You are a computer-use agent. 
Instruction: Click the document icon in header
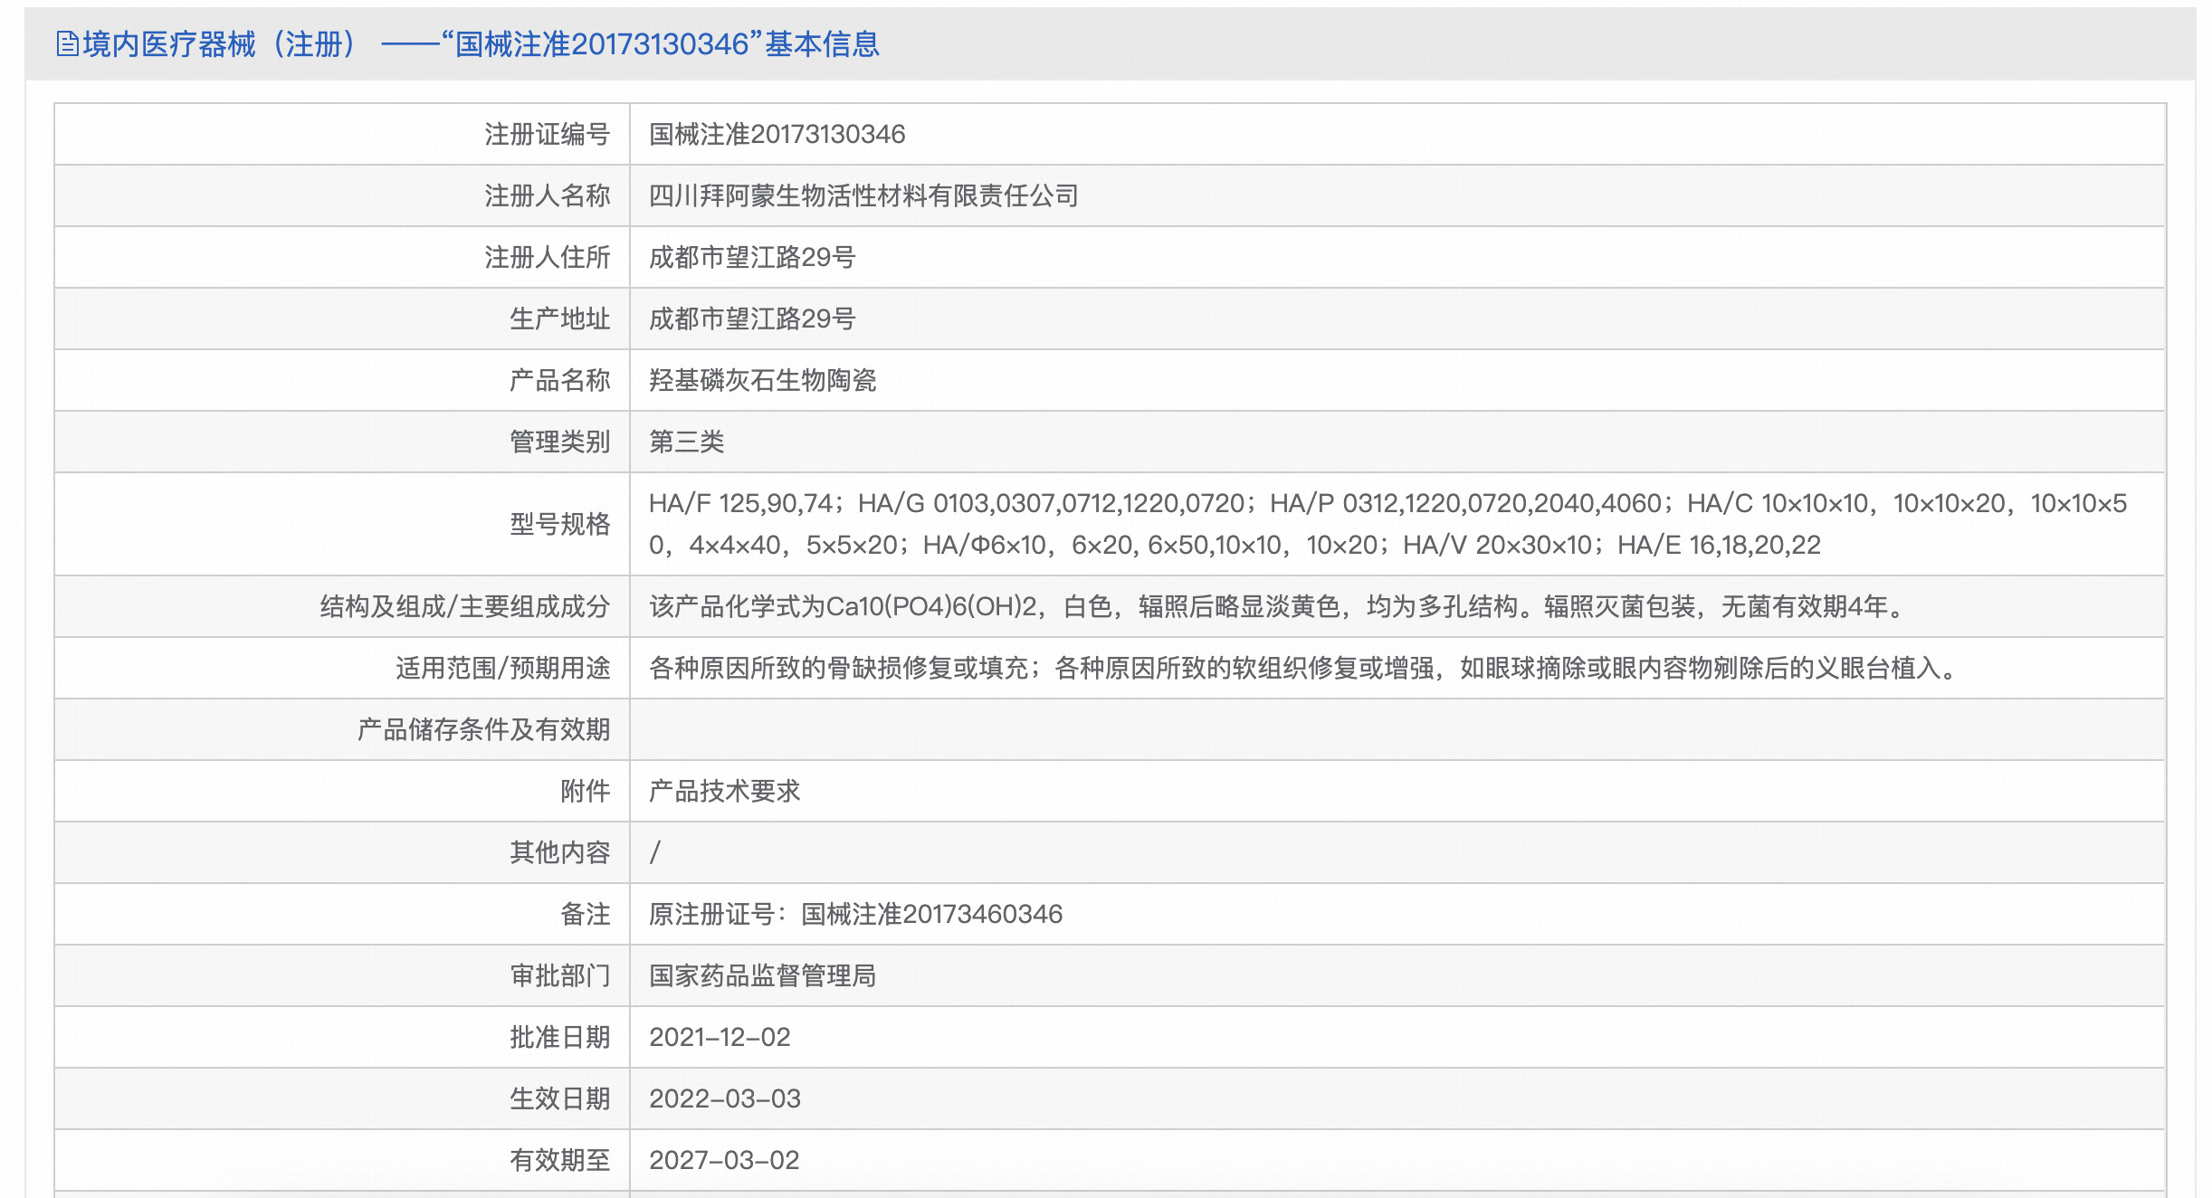(67, 43)
